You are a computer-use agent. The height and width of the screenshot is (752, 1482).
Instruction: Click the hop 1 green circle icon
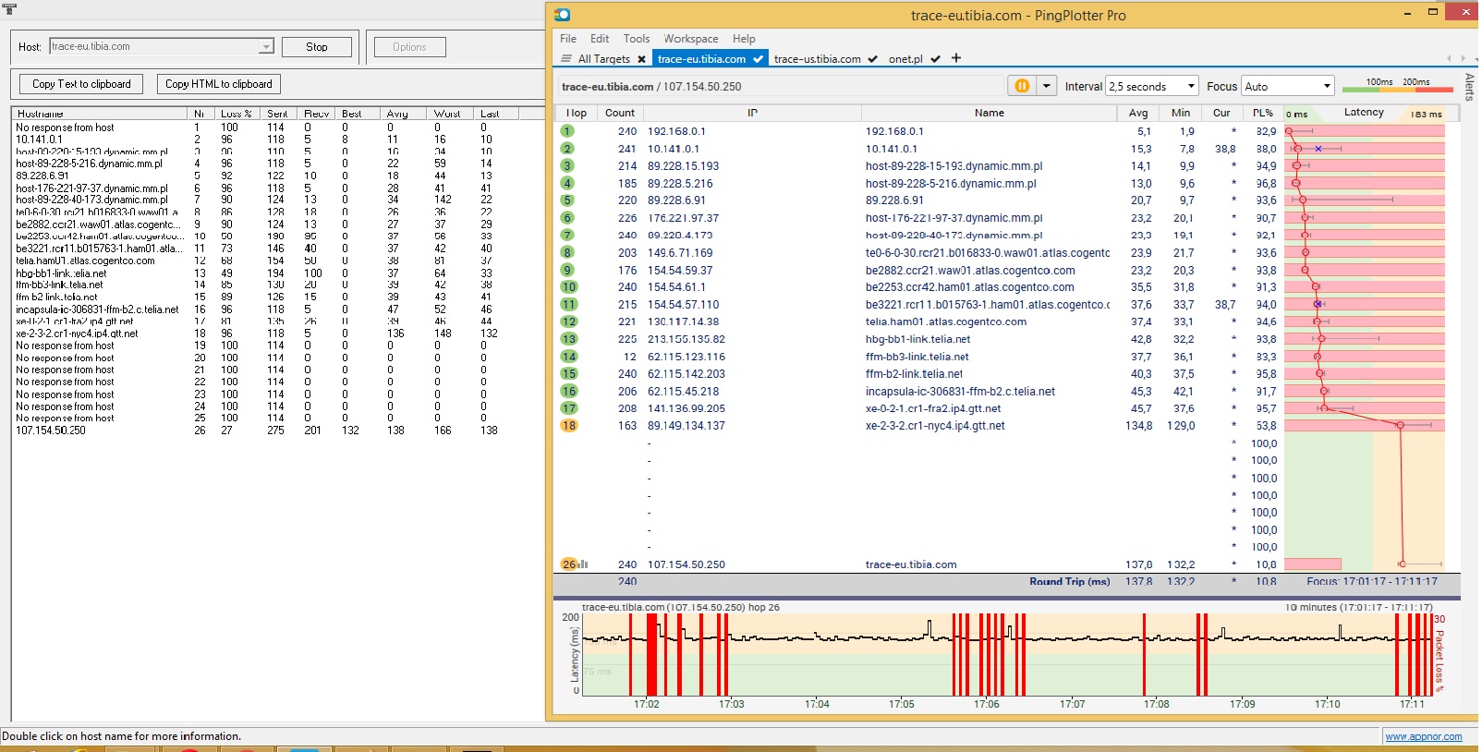[567, 131]
